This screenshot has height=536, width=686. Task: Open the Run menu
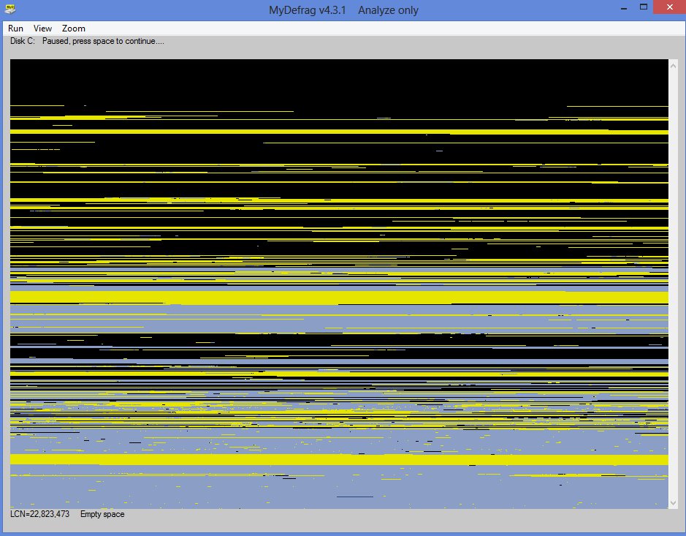tap(15, 29)
